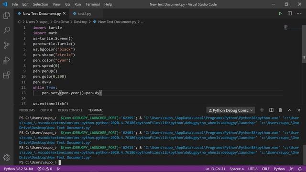The image size is (306, 172).
Task: Open the Manage gear in activity bar
Action: point(7,157)
